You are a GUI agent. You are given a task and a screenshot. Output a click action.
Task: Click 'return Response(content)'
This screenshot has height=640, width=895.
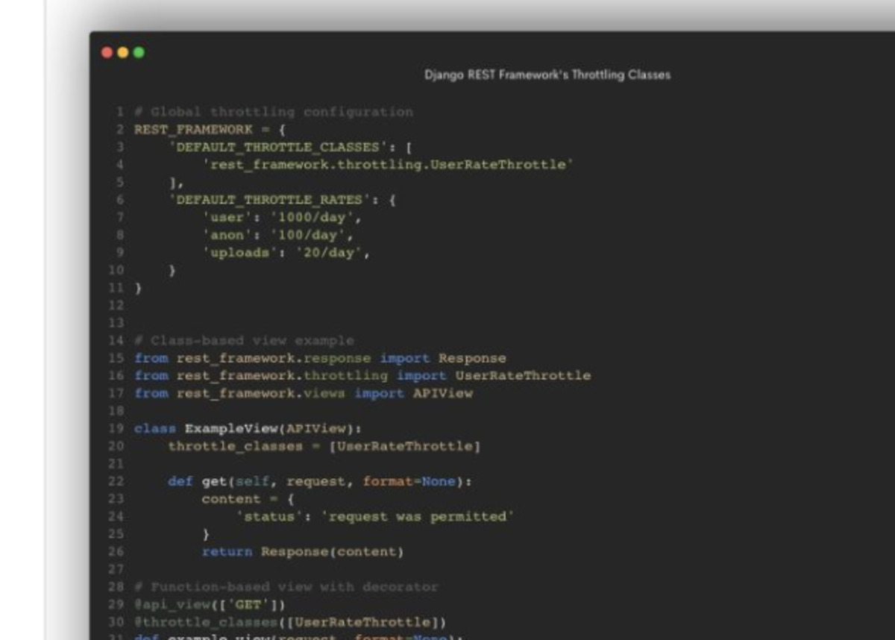[x=303, y=552]
